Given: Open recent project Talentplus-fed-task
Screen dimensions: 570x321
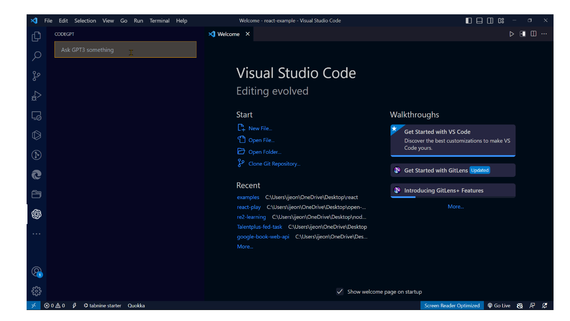Looking at the screenshot, I should (260, 227).
